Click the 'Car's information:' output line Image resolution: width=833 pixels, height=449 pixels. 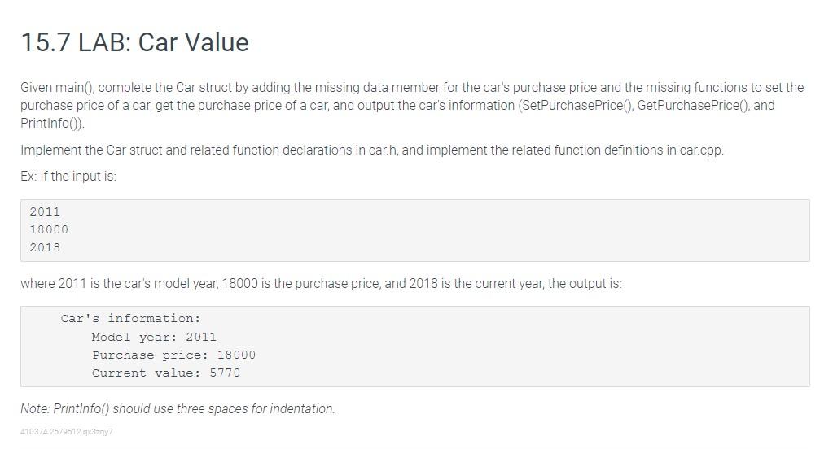click(x=130, y=318)
